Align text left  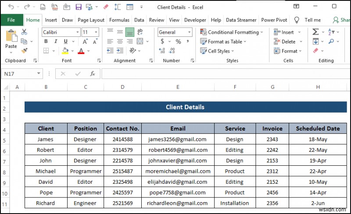pos(110,41)
